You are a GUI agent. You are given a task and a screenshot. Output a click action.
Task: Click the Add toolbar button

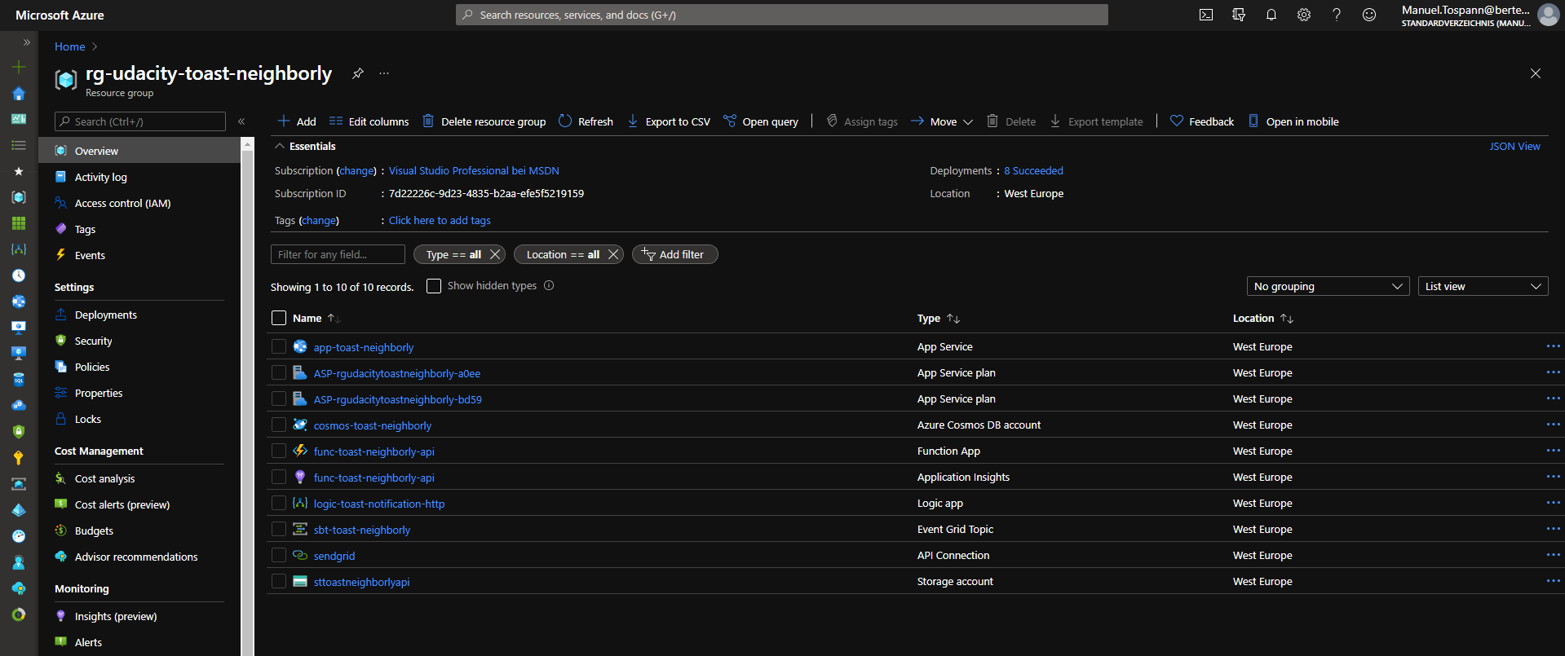click(297, 121)
